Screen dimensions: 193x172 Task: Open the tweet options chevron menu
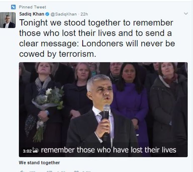[186, 14]
